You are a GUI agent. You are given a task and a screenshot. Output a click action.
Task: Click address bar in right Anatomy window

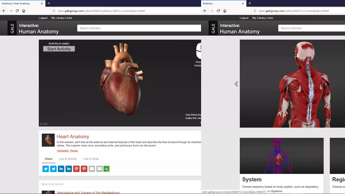pyautogui.click(x=298, y=11)
